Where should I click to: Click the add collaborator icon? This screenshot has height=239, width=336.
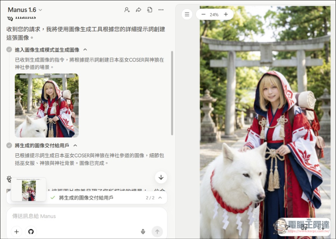pos(127,10)
